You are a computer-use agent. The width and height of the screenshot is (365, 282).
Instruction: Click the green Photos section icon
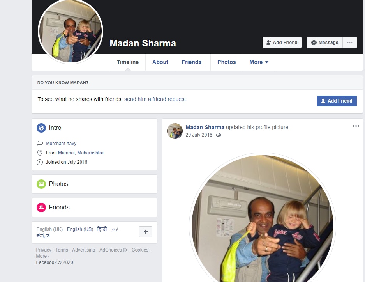(x=41, y=184)
